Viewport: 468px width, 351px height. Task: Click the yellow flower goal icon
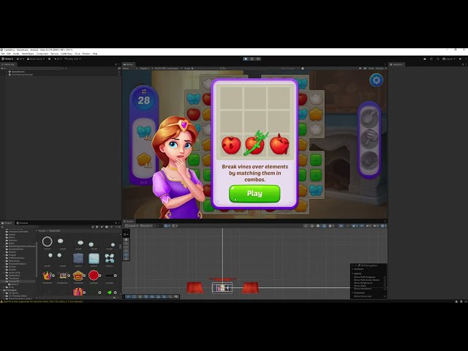(x=144, y=159)
